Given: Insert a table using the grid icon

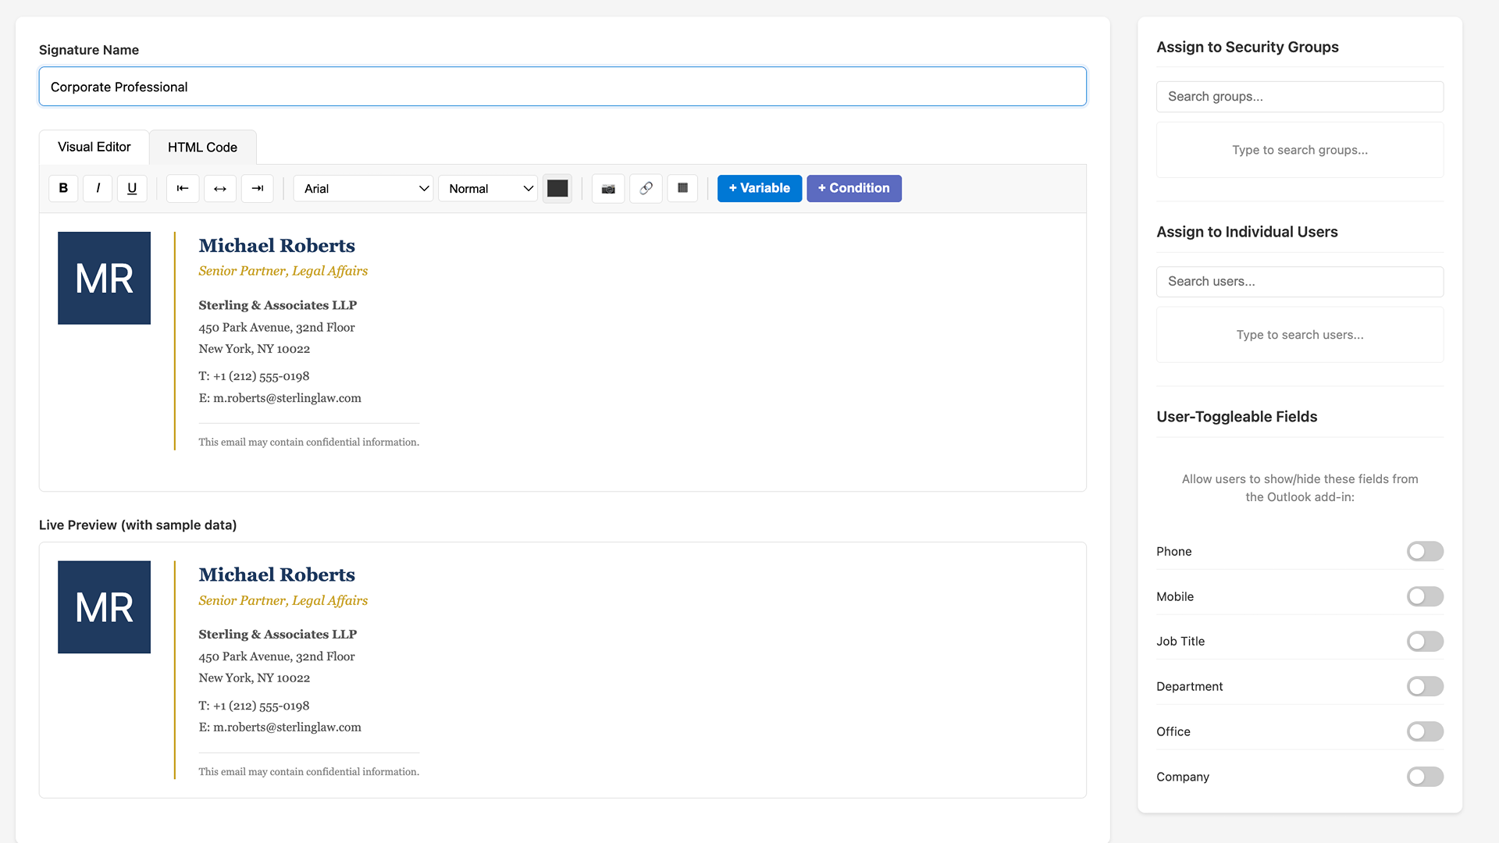Looking at the screenshot, I should (682, 188).
